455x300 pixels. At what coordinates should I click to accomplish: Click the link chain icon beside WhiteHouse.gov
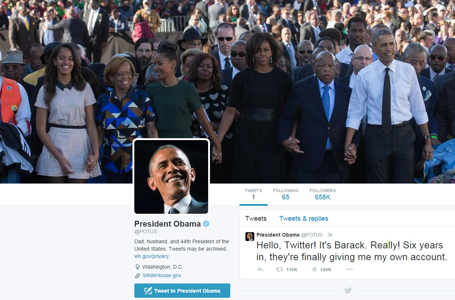point(137,276)
